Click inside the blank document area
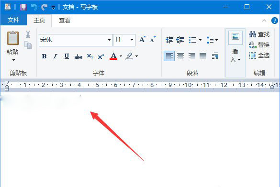280x187 pixels. [x=140, y=140]
